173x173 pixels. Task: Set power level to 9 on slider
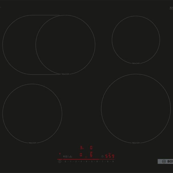click(113, 161)
